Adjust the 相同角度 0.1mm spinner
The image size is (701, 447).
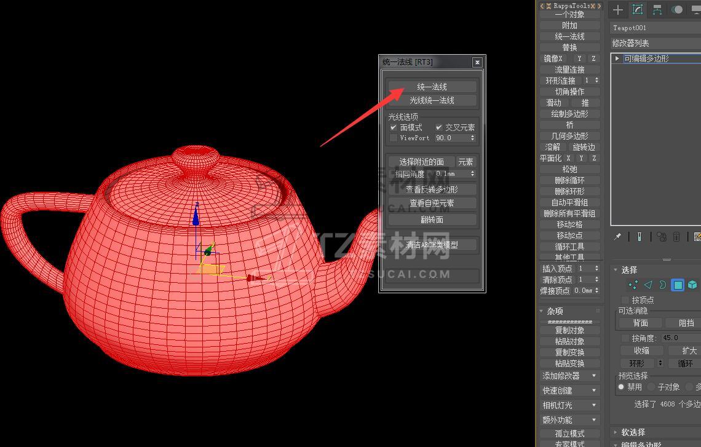click(x=472, y=173)
